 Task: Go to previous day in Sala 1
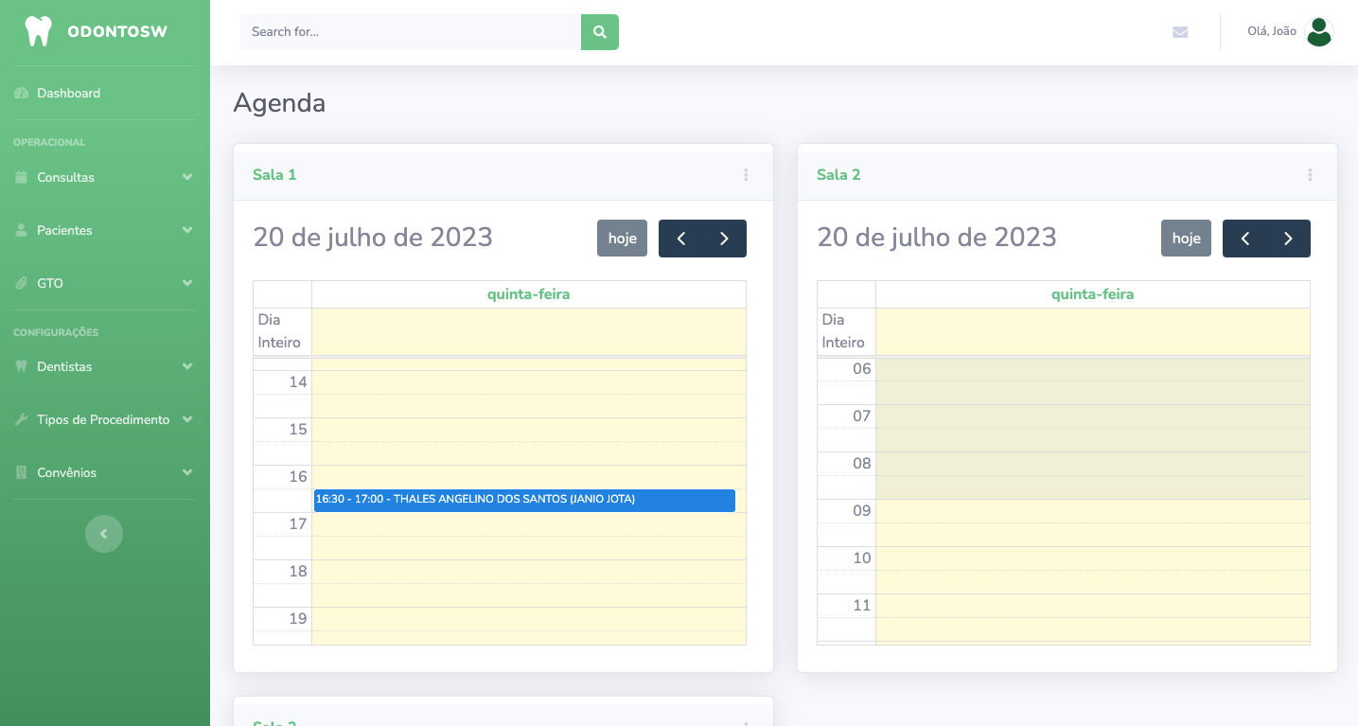[x=680, y=239]
